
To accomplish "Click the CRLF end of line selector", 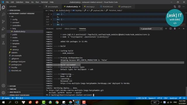I will coord(166,98).
